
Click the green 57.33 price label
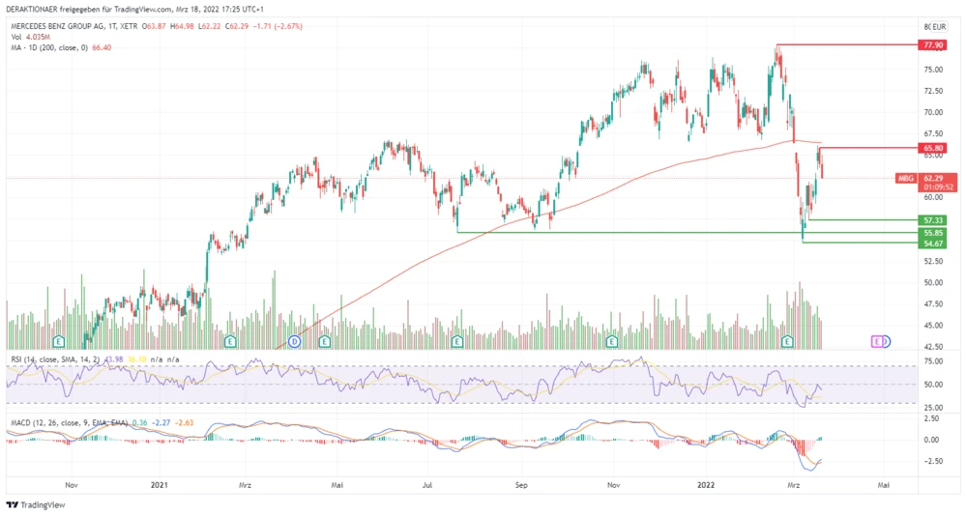(x=930, y=220)
